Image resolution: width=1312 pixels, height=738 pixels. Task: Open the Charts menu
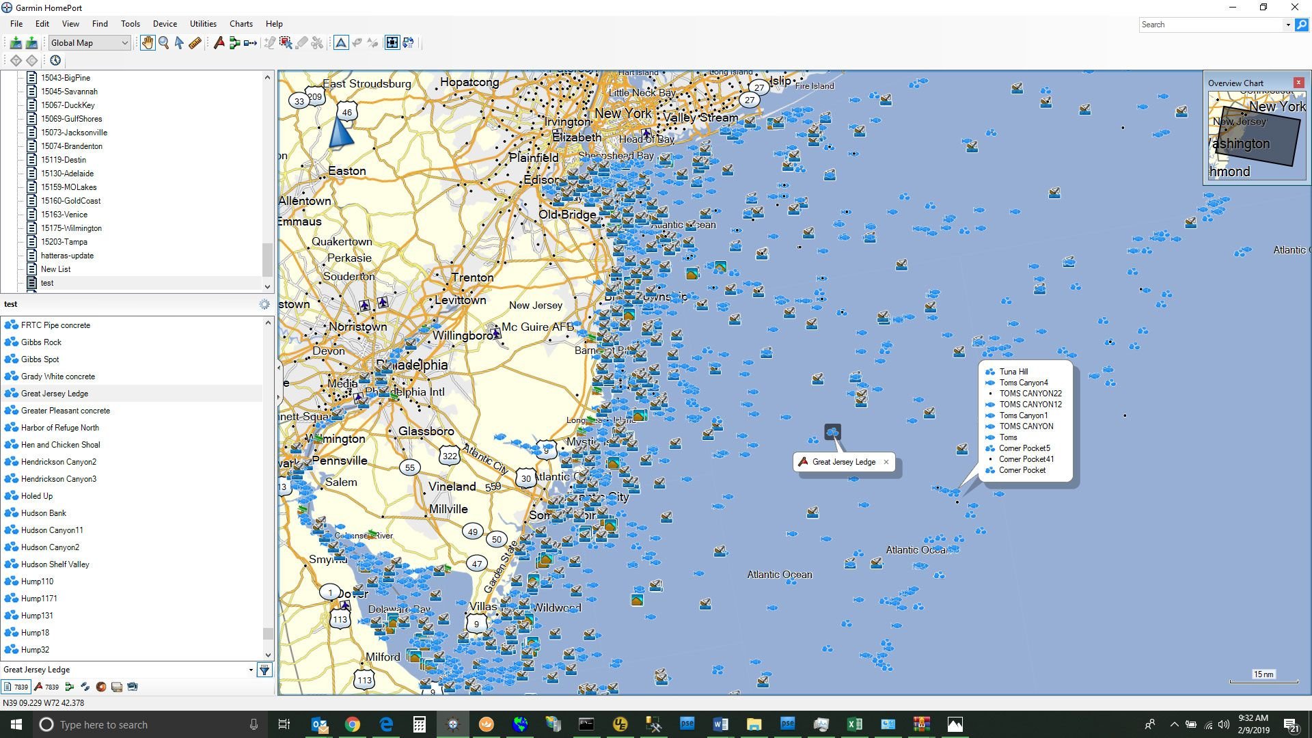241,24
